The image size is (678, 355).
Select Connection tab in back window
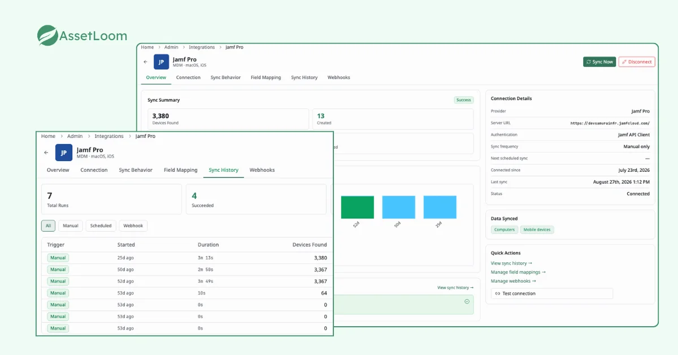coord(188,77)
